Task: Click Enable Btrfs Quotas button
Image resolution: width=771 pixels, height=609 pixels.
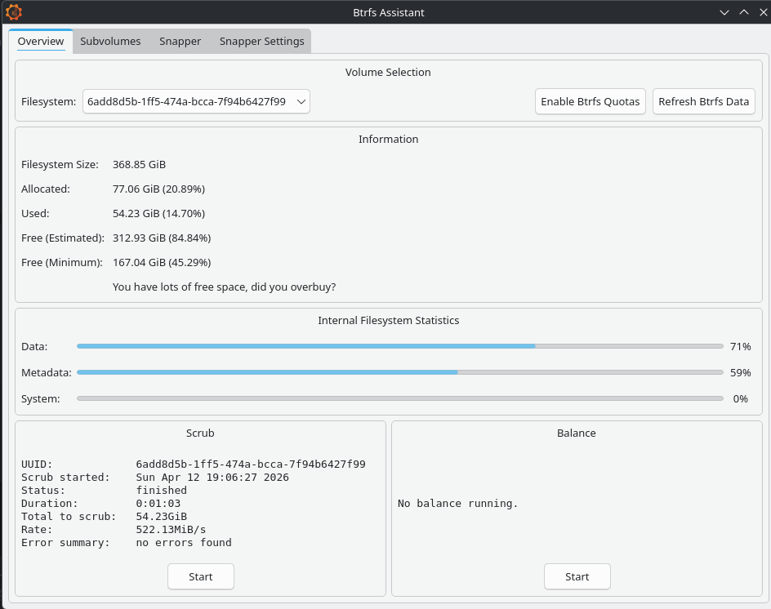Action: [x=590, y=102]
